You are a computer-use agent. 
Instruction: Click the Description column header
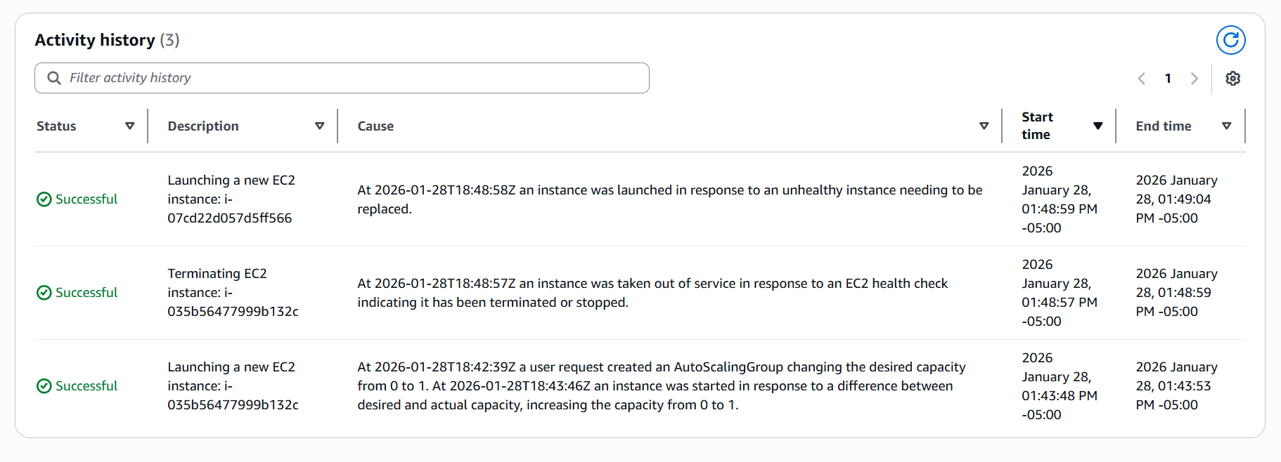(203, 126)
